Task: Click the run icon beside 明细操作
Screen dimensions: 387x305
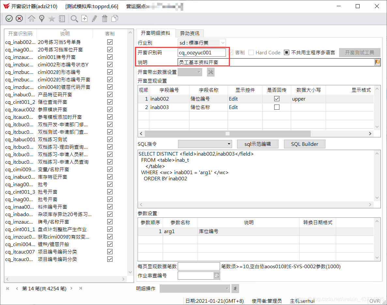Action: tap(235, 288)
